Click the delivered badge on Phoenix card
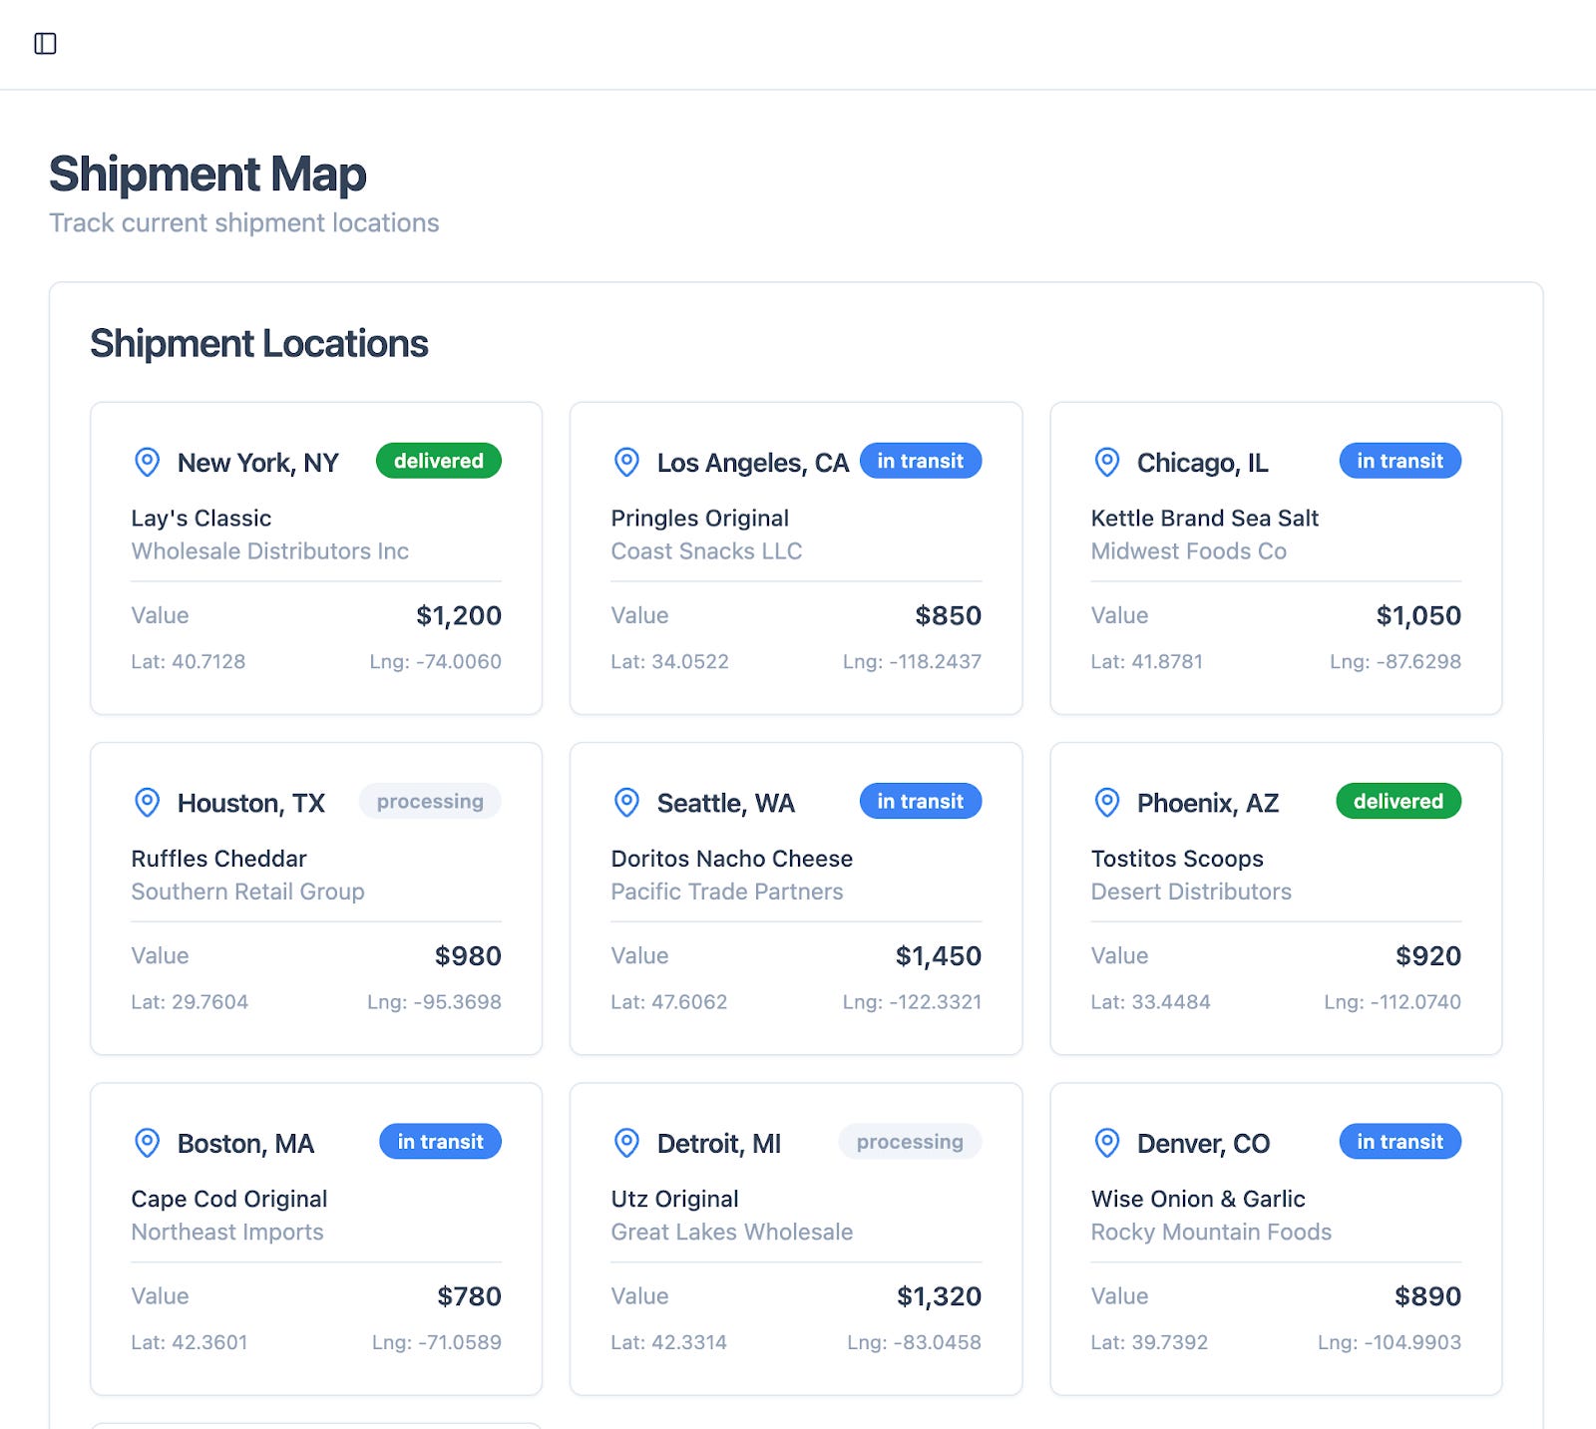 point(1398,802)
